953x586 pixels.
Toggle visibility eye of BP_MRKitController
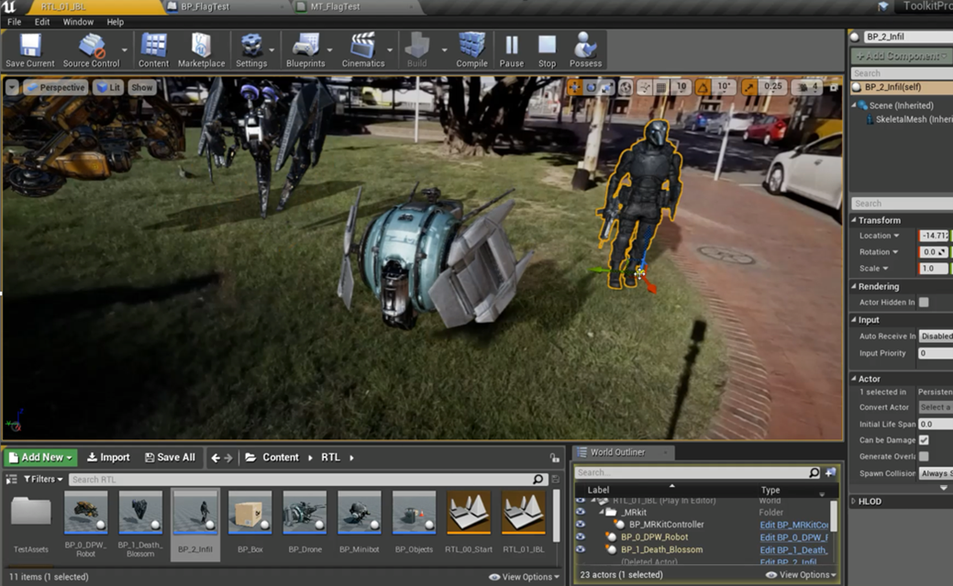click(x=581, y=524)
